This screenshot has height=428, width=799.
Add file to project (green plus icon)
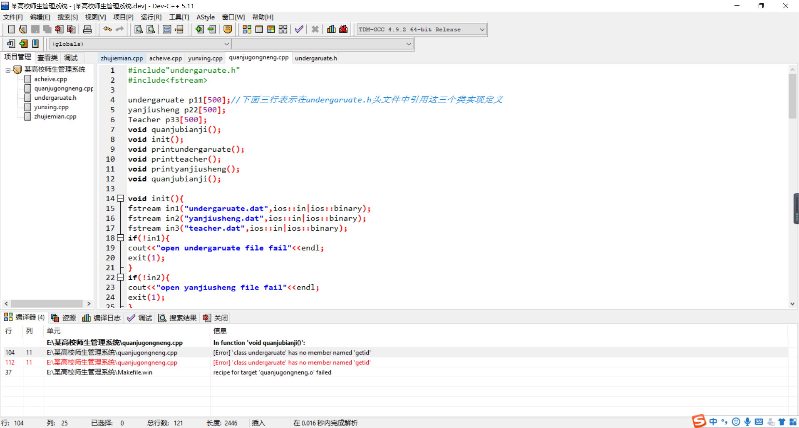point(200,29)
